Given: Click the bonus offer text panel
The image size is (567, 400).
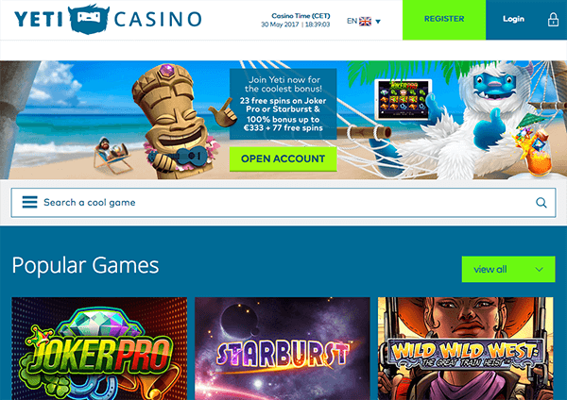Looking at the screenshot, I should [x=283, y=104].
